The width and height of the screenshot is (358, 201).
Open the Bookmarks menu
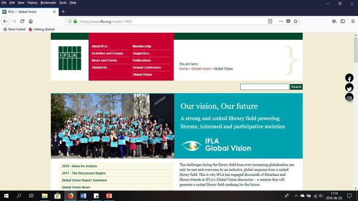48,3
